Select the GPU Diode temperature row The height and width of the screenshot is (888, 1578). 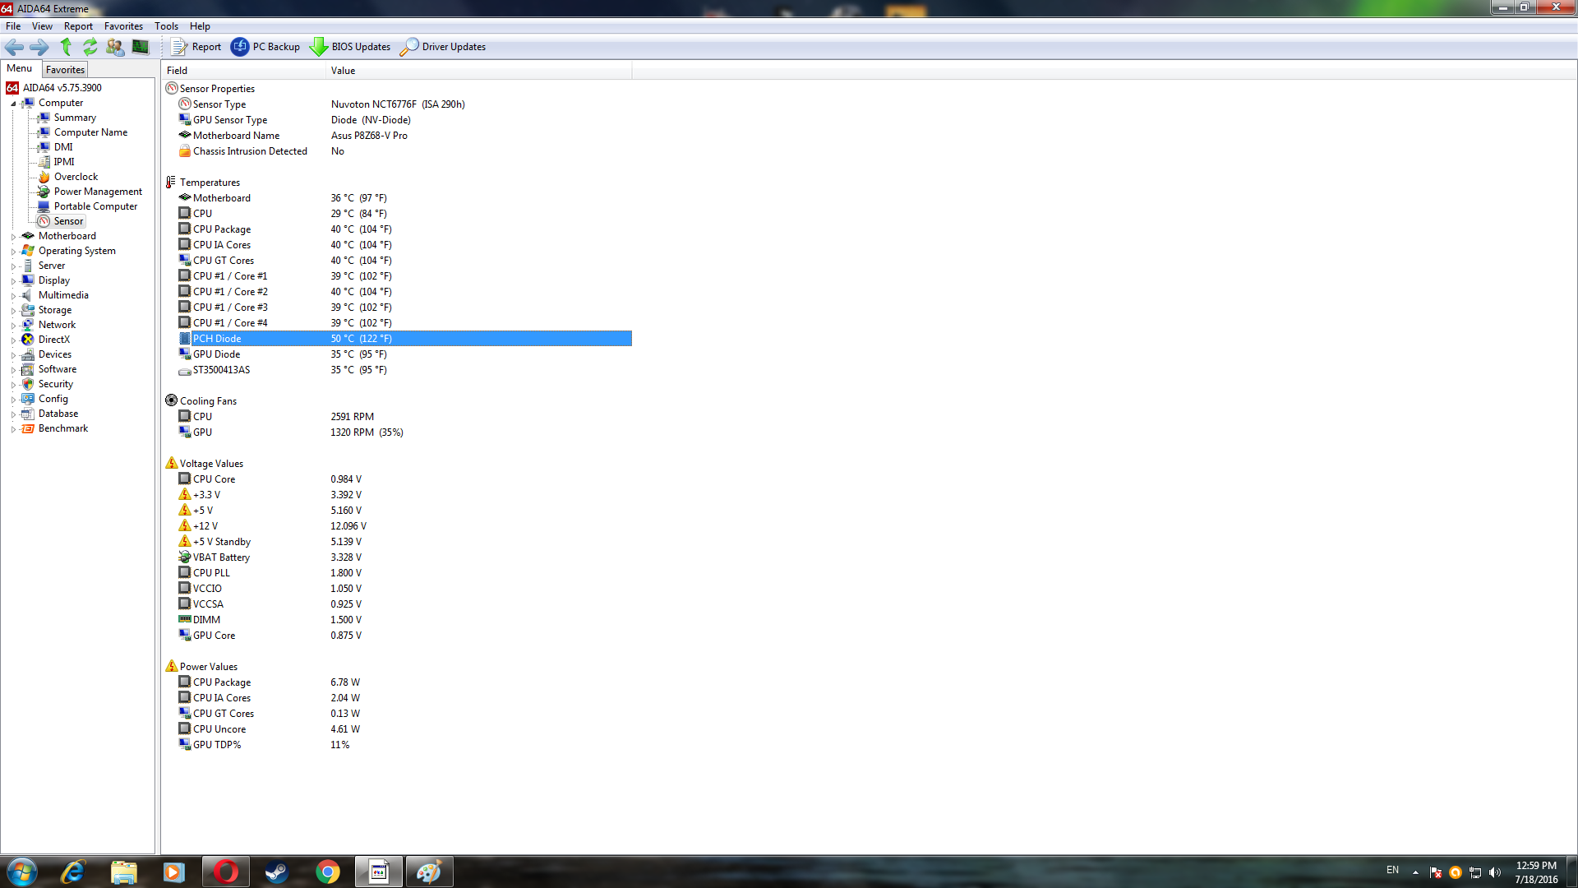pos(217,354)
